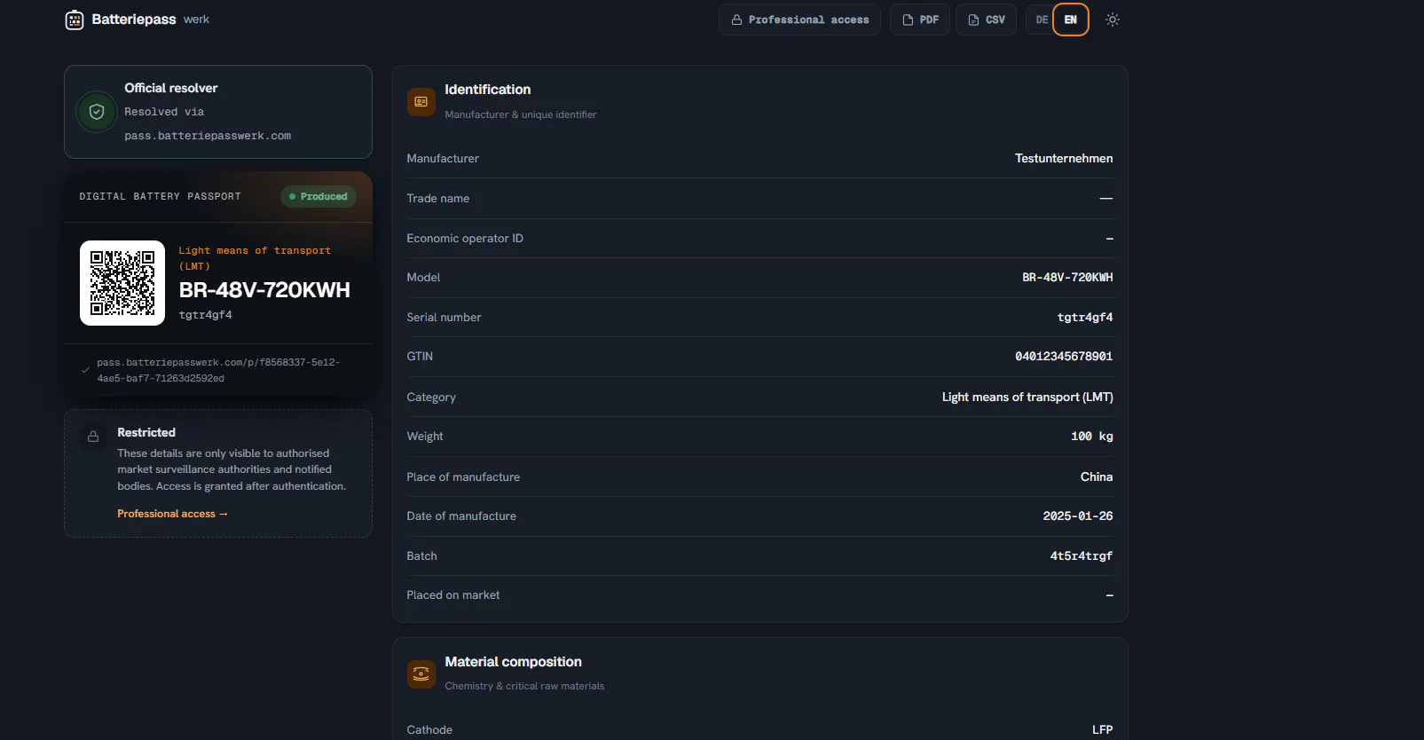Click the Identification section heading
This screenshot has height=740, width=1424.
coord(488,90)
